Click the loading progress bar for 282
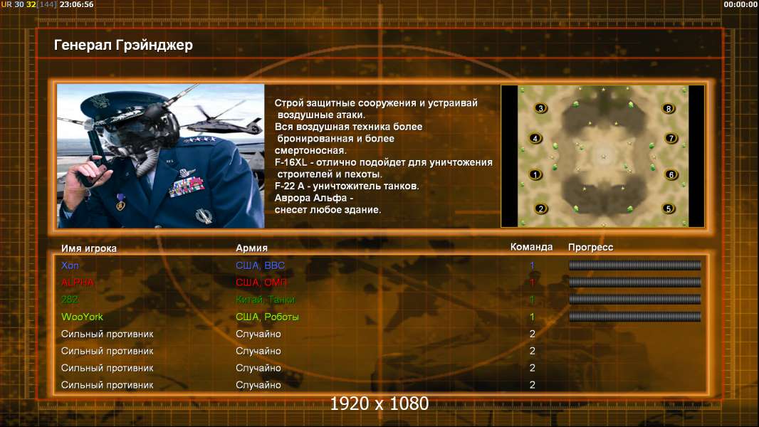The width and height of the screenshot is (759, 427). pos(634,300)
